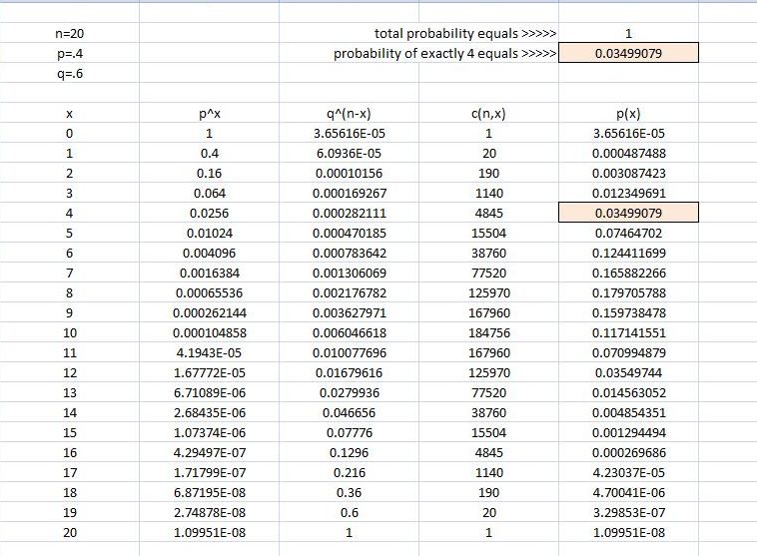Select the cell showing 0.00065536

[x=209, y=292]
